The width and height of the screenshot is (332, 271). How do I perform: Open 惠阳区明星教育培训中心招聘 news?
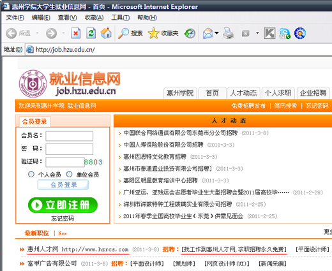pyautogui.click(x=160, y=180)
